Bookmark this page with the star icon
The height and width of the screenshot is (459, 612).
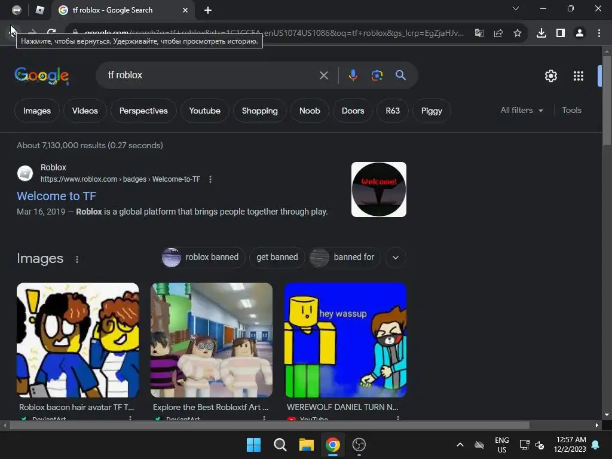click(518, 33)
